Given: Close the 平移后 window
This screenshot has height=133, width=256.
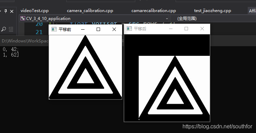Looking at the screenshot, I should click(202, 29).
